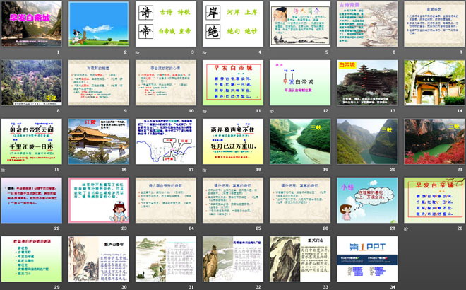Click the animation star icon under slide 28
466x290 pixels.
(x=406, y=228)
